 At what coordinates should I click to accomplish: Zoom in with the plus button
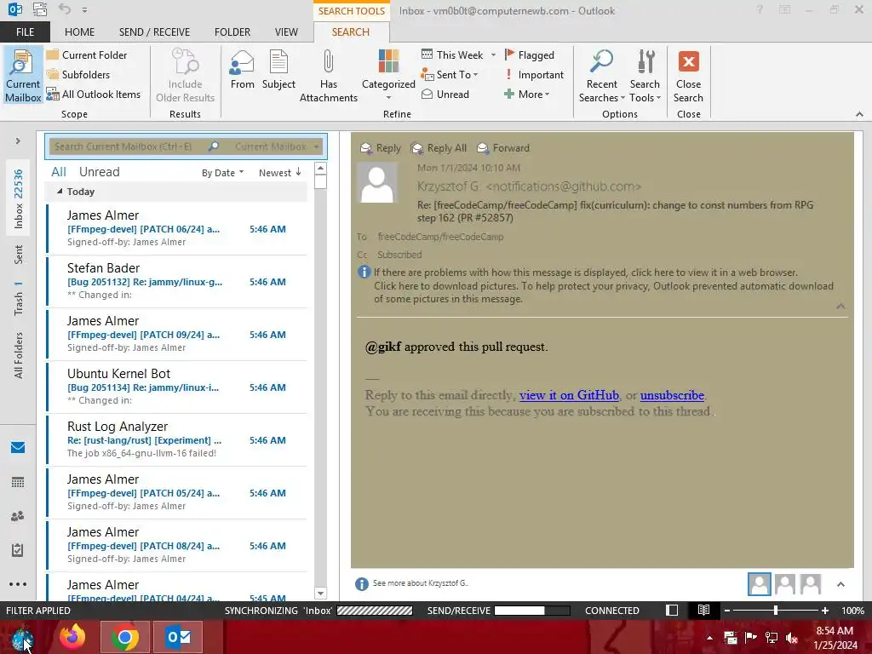click(824, 611)
